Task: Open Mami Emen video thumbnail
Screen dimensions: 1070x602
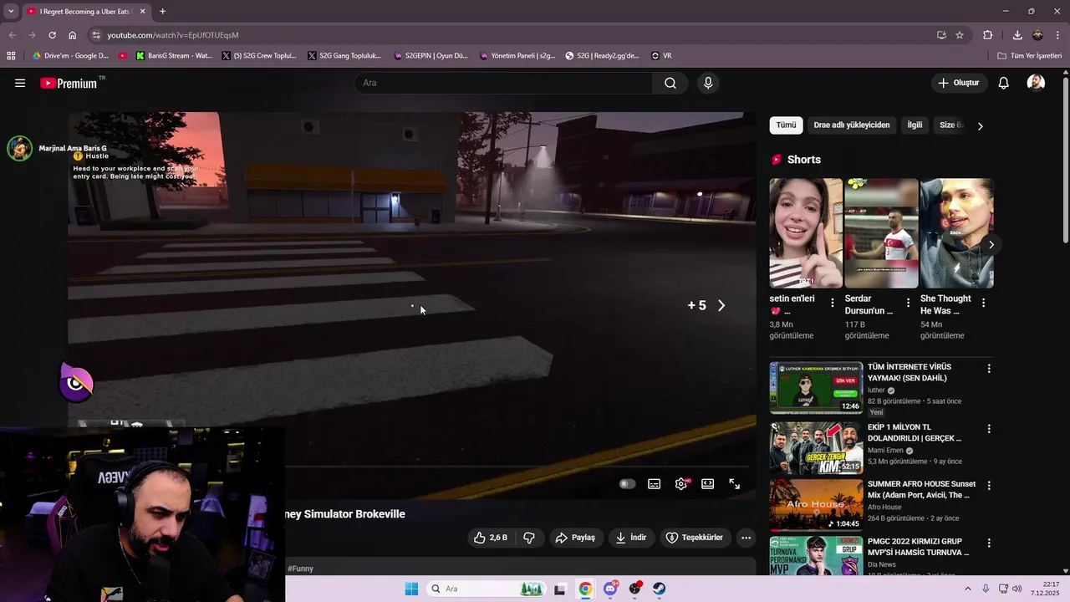Action: (x=816, y=448)
